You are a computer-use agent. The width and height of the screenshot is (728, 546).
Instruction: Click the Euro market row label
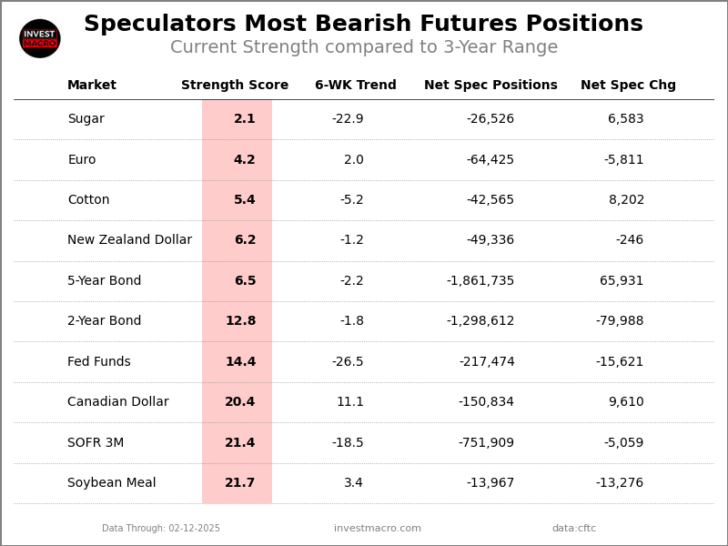coord(82,160)
